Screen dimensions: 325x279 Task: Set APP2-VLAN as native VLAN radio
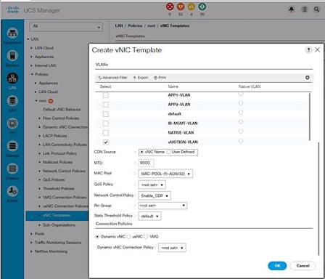point(241,103)
